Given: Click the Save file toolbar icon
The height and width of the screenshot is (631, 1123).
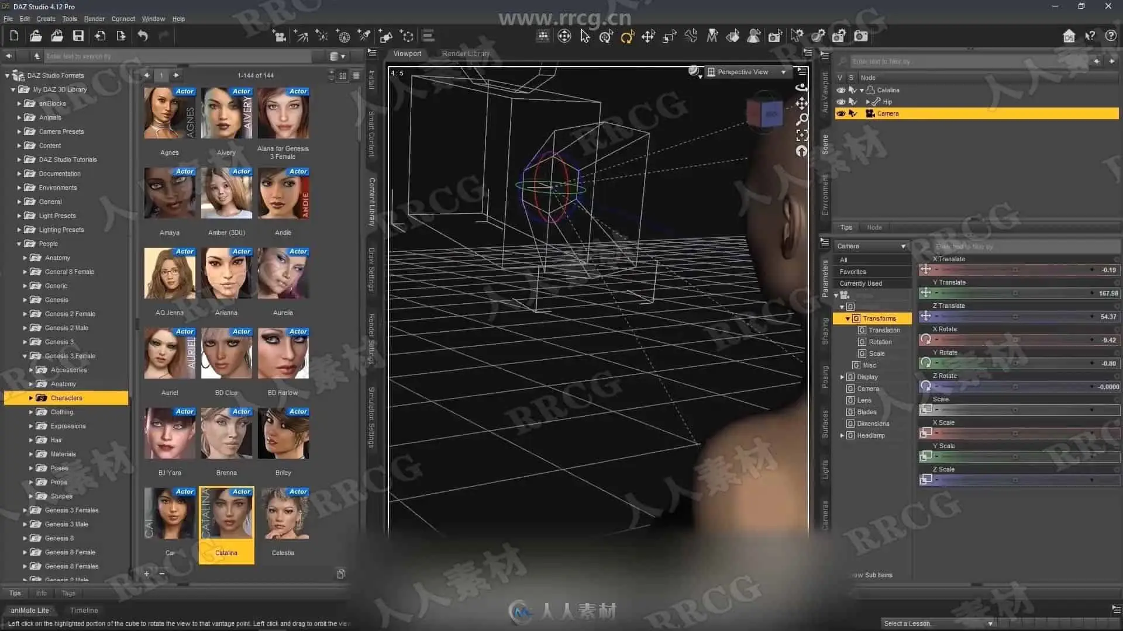Looking at the screenshot, I should (x=78, y=36).
